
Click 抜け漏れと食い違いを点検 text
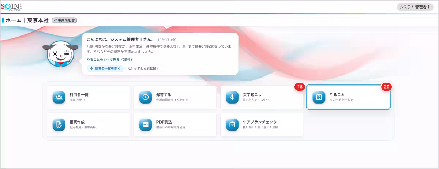[260, 127]
